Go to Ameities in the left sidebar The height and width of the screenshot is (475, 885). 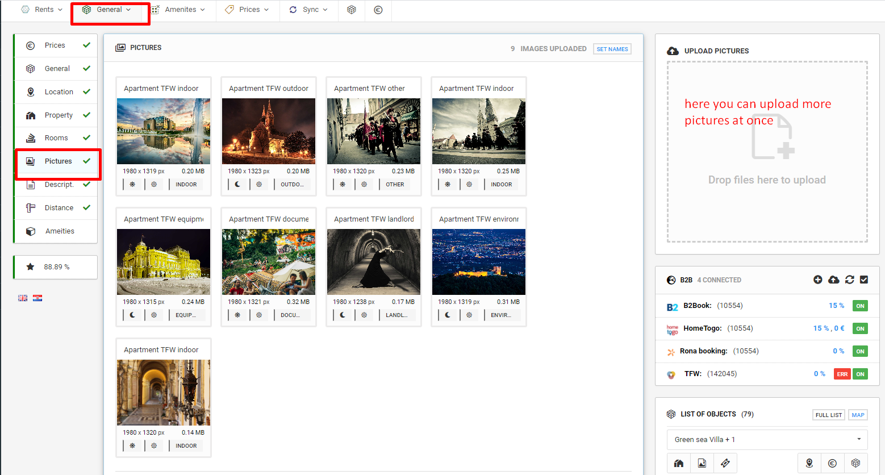pyautogui.click(x=56, y=231)
